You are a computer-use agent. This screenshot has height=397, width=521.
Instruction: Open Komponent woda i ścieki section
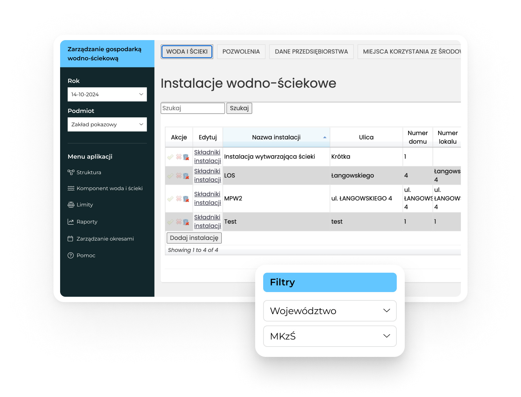point(109,188)
